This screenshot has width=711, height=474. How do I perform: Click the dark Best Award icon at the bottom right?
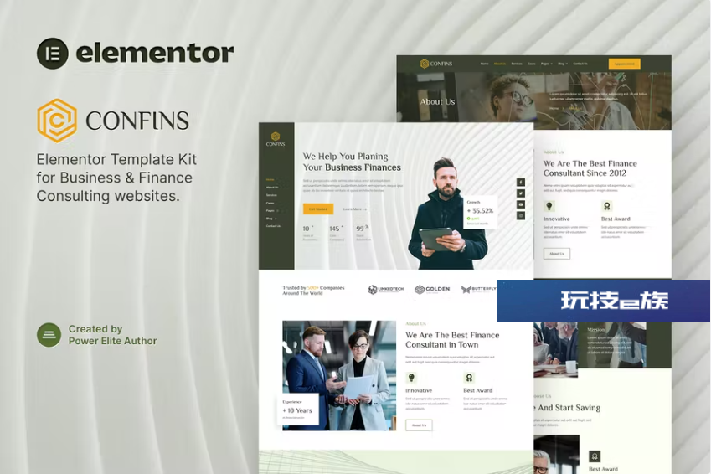click(x=595, y=456)
